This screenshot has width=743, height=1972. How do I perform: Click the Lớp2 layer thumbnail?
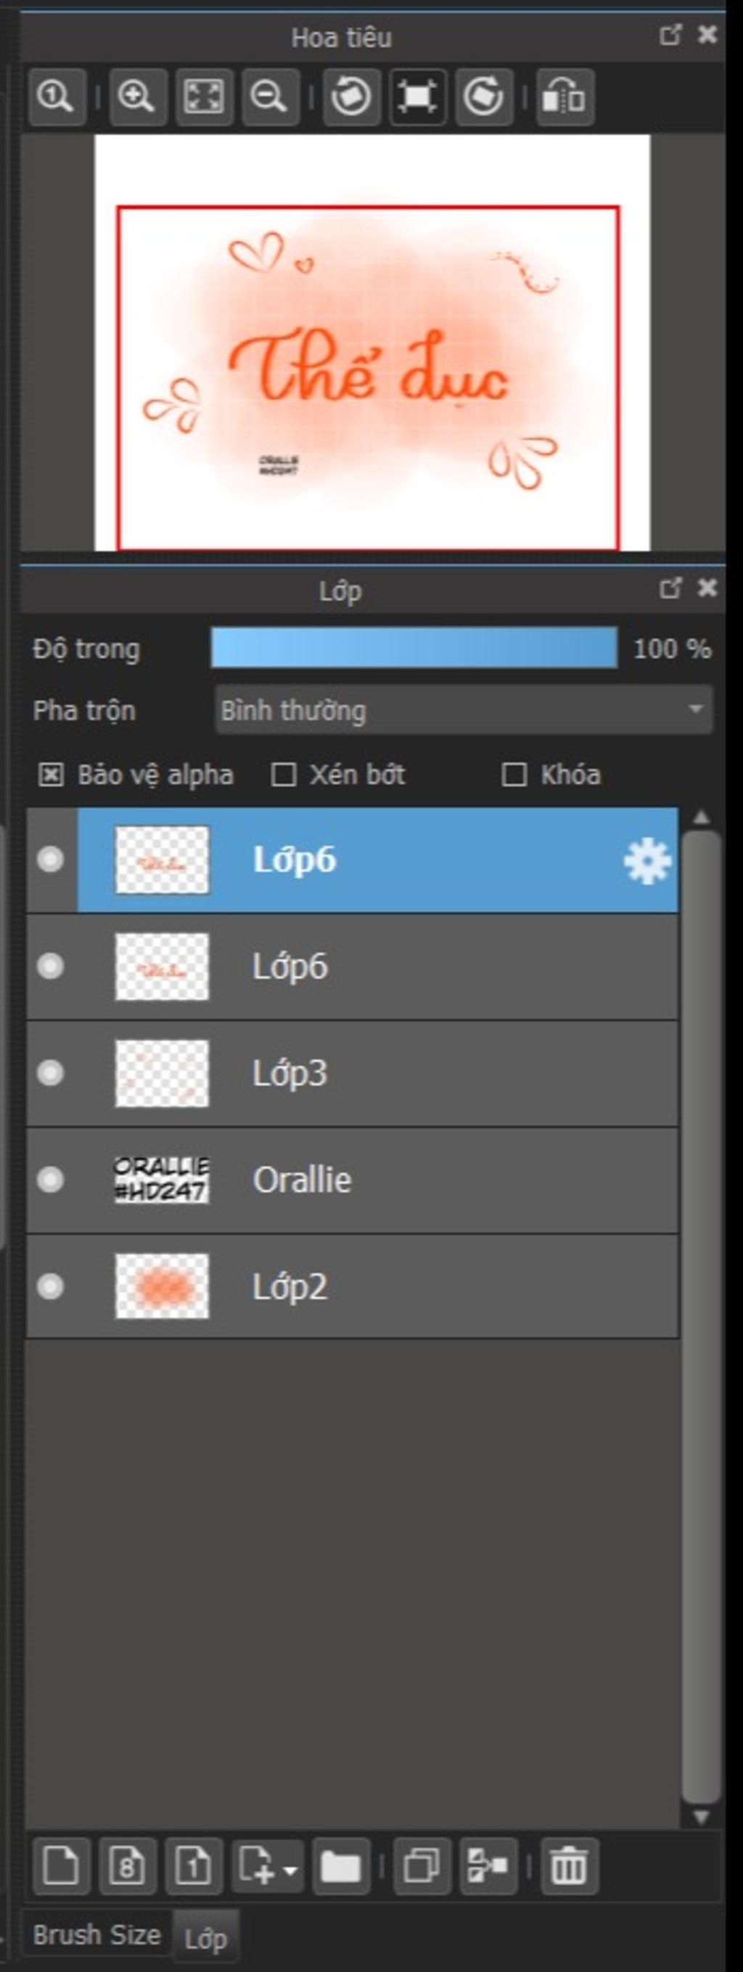[162, 1286]
